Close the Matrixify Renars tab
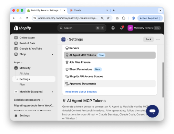 click(64, 10)
